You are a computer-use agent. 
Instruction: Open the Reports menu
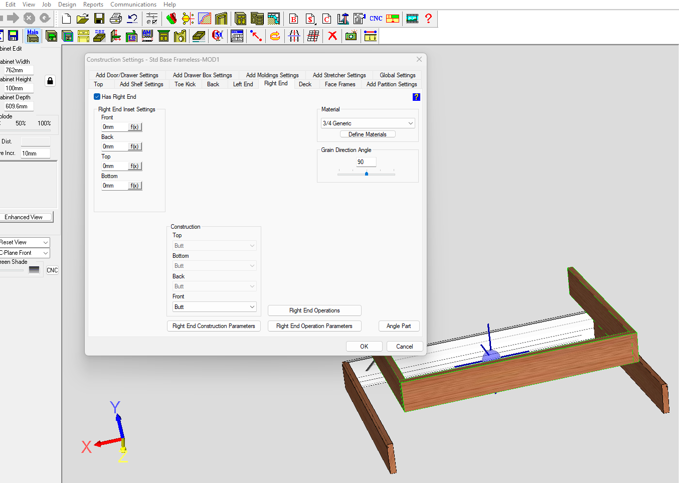click(93, 5)
